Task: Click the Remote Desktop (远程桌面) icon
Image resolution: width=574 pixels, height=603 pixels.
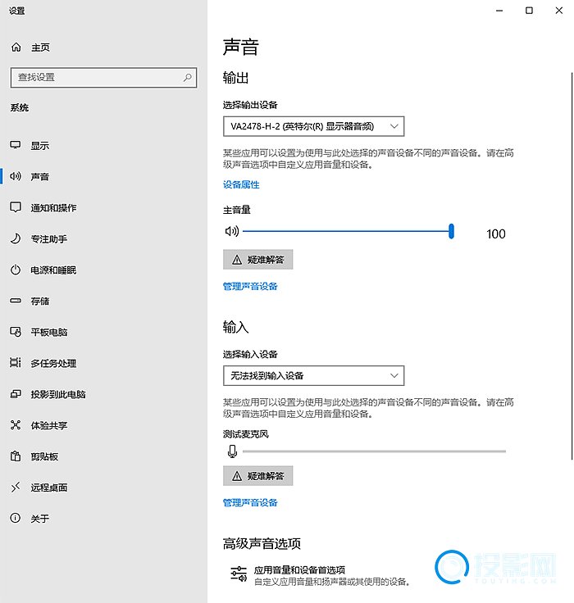Action: point(16,487)
